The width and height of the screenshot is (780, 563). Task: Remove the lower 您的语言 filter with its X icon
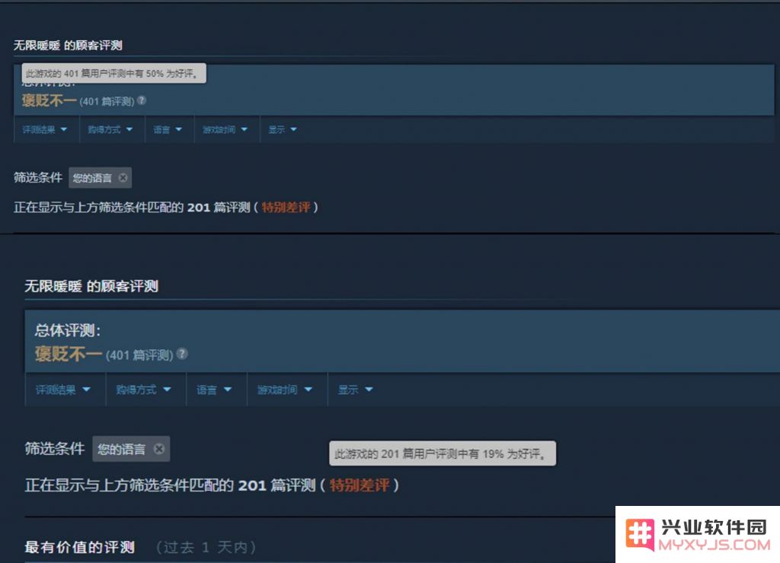pyautogui.click(x=158, y=449)
